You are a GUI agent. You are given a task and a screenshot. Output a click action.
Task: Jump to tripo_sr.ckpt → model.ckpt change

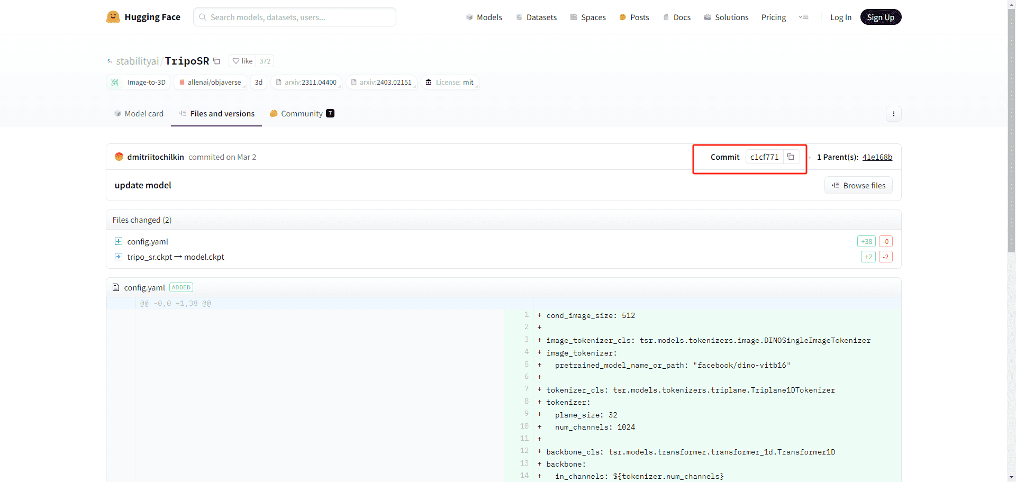tap(176, 257)
